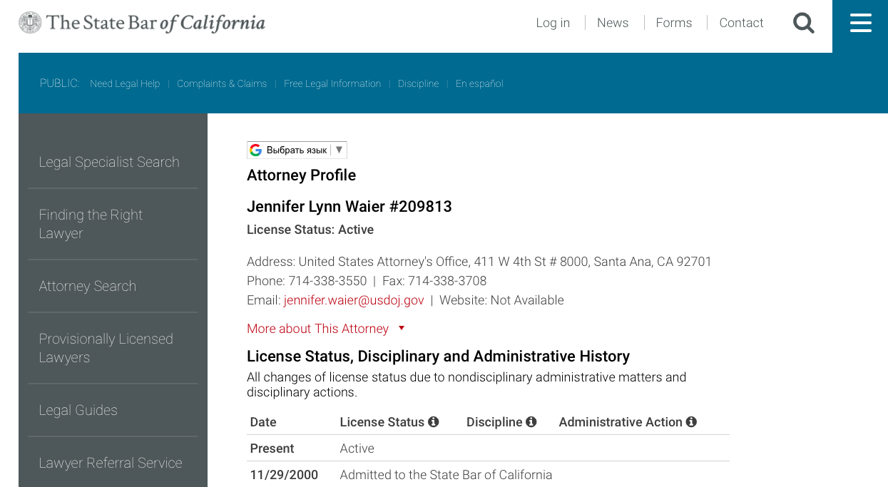
Task: Expand More about This Attorney
Action: coord(317,329)
